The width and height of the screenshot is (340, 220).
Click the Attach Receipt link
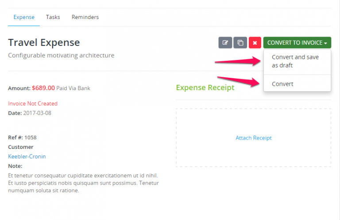tap(254, 138)
